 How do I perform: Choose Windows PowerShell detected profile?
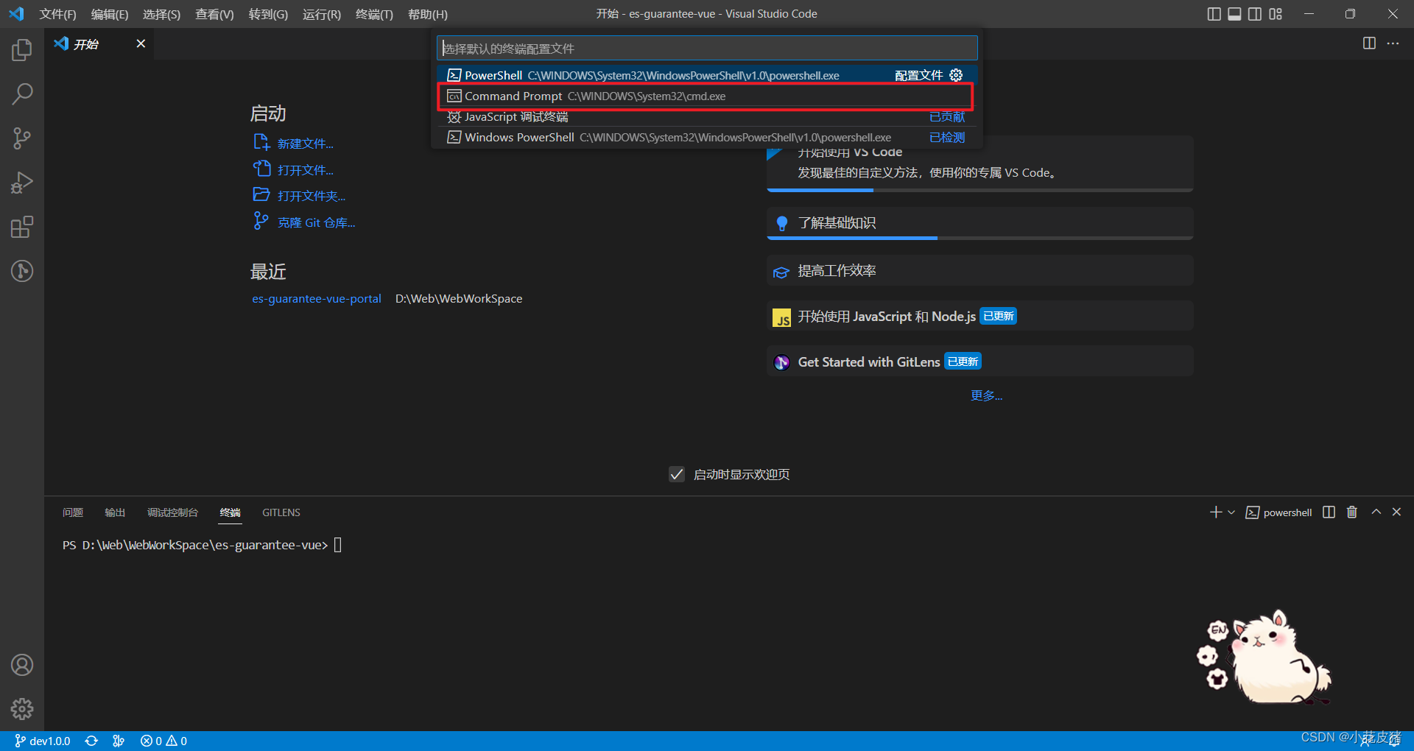pos(707,137)
